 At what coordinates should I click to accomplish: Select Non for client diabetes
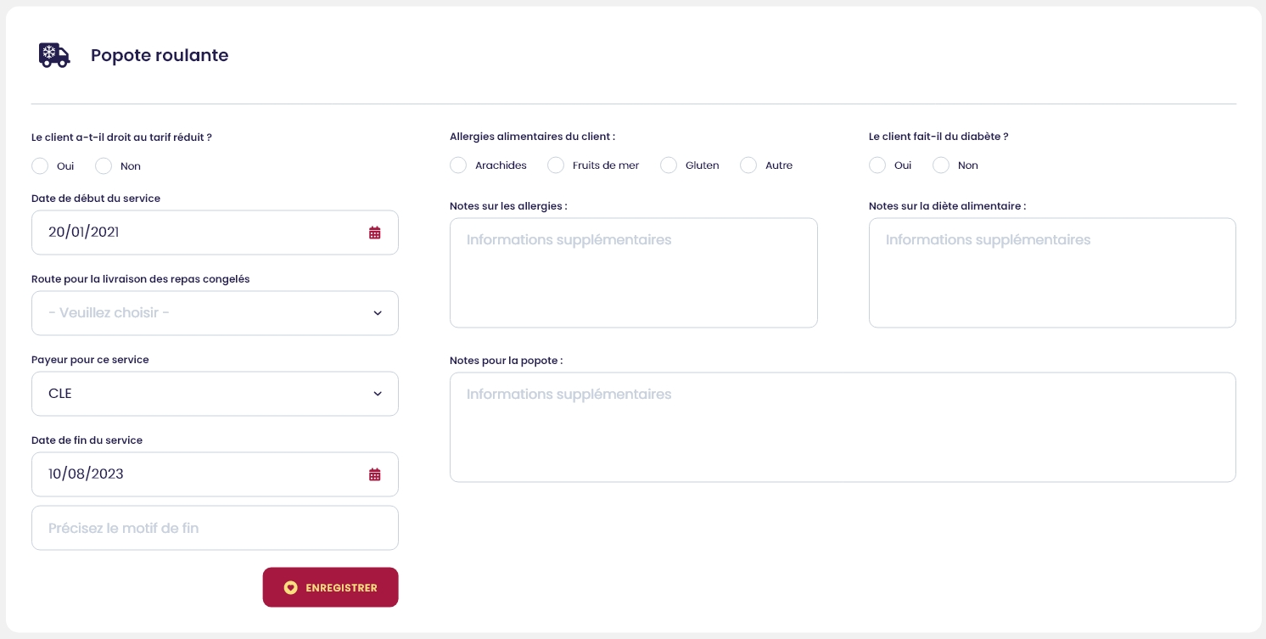tap(941, 165)
